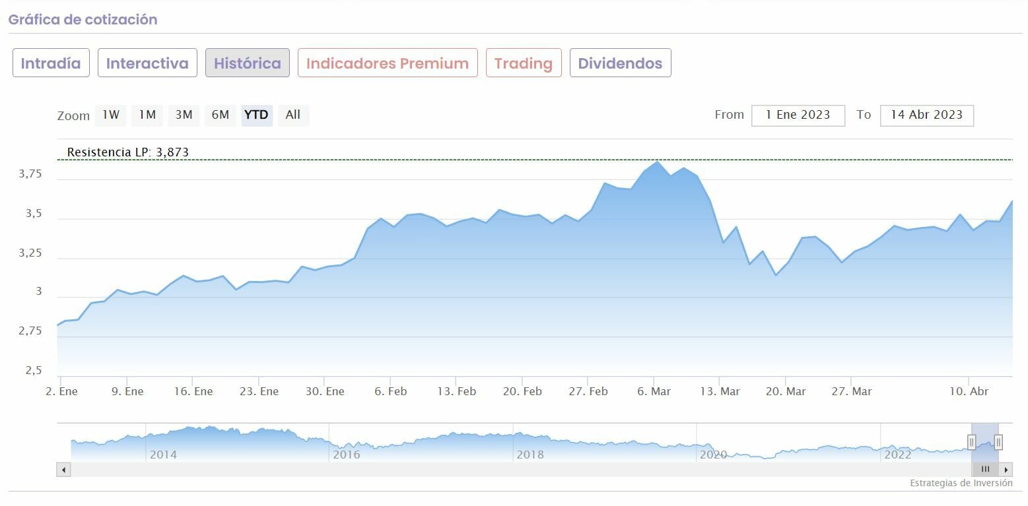The height and width of the screenshot is (506, 1028).
Task: Show All historical data range
Action: click(x=293, y=115)
